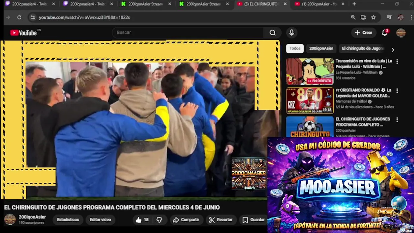Screen dimensions: 414x233
Task: Select the 200iqonAsier filter chip
Action: 321,49
